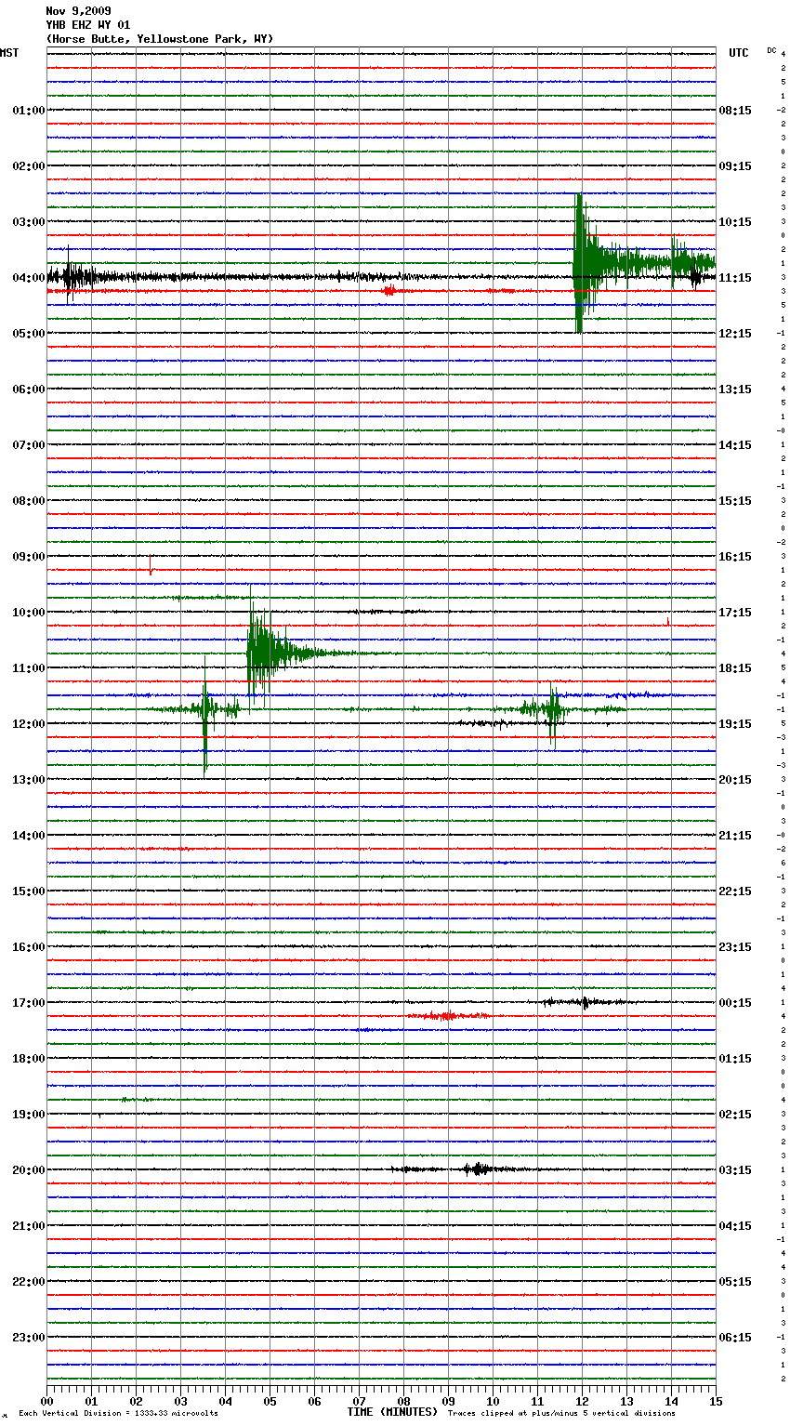Click the '10' minute label on bottom axis
Image resolution: width=790 pixels, height=1426 pixels.
493,1401
